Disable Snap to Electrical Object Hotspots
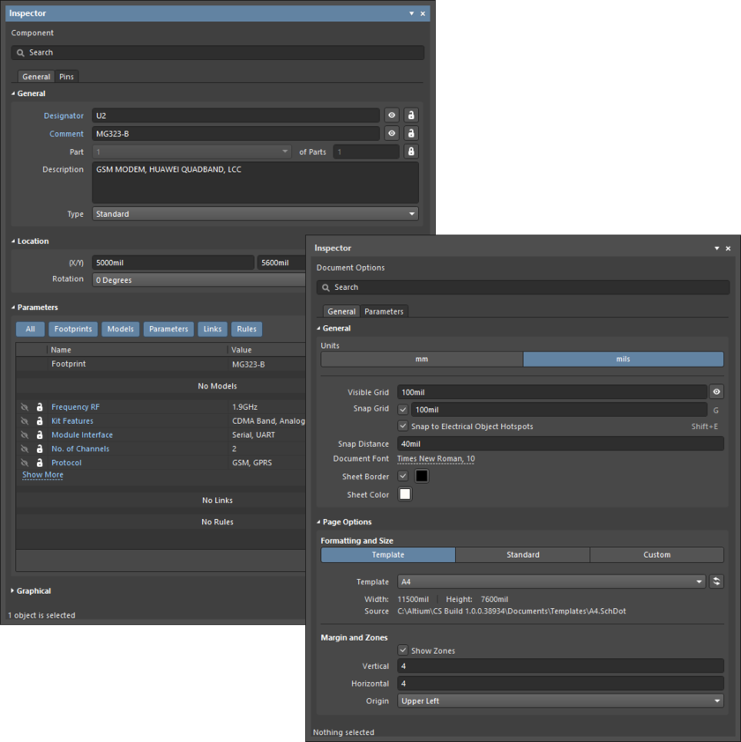This screenshot has width=741, height=742. click(x=403, y=427)
